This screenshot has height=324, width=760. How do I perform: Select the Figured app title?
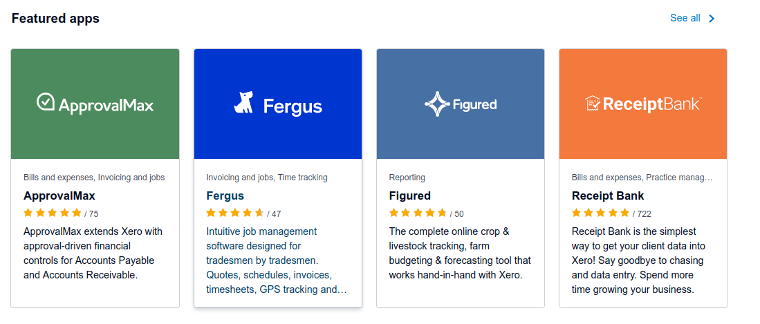pyautogui.click(x=410, y=196)
